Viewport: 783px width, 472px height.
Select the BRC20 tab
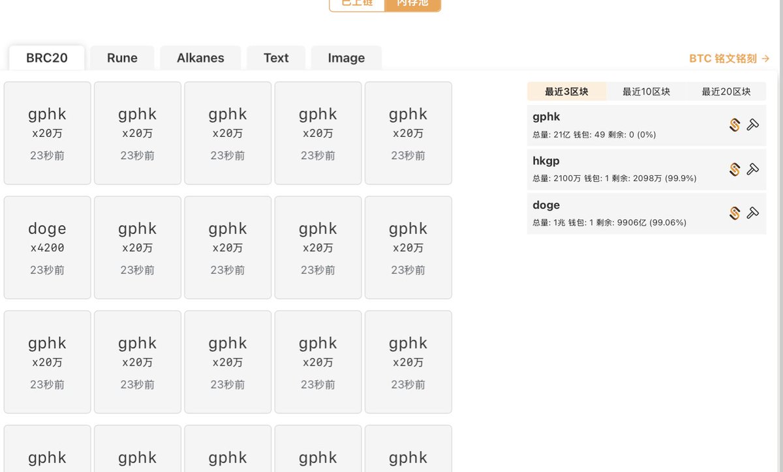pyautogui.click(x=46, y=57)
